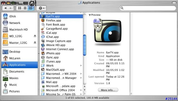178x101 pixels.
Task: Click the iCal.app calendar icon
Action: pyautogui.click(x=43, y=33)
